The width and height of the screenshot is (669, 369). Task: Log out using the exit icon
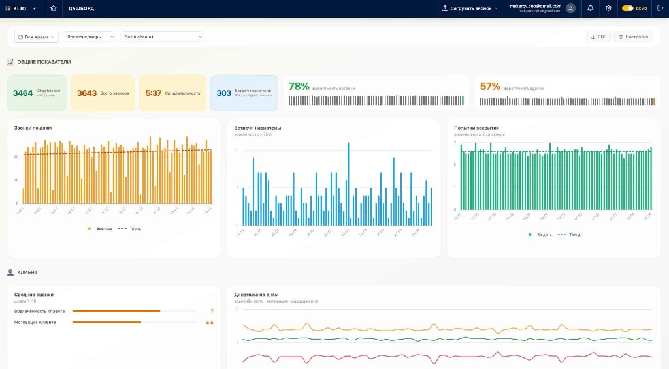coord(660,8)
